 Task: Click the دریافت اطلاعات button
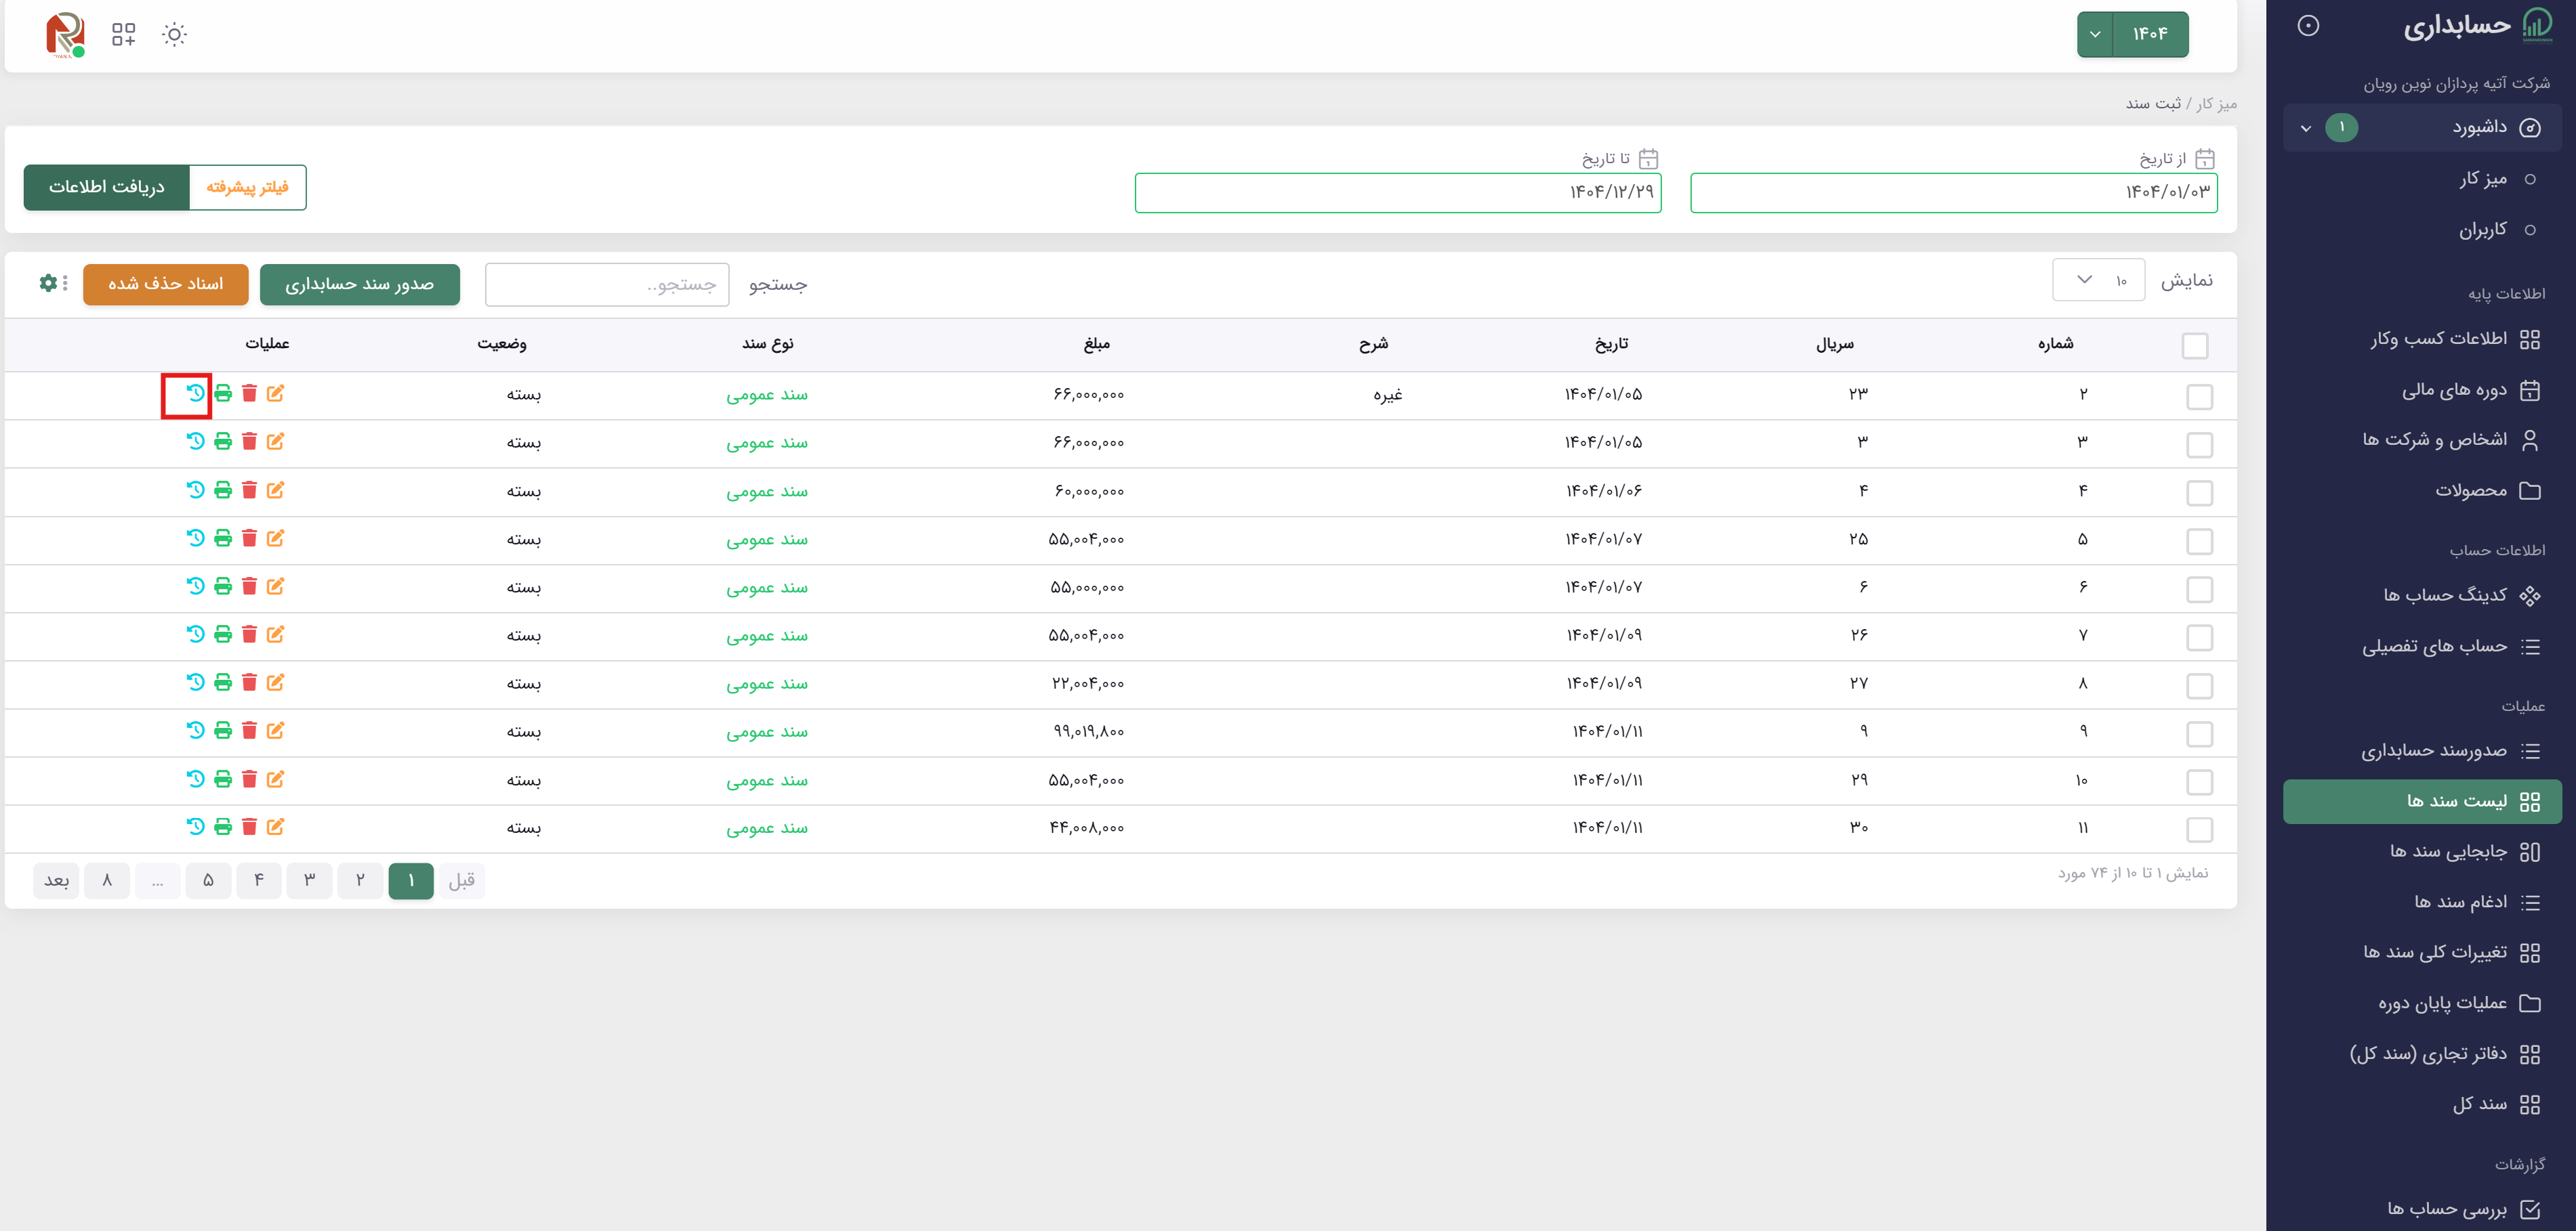tap(107, 188)
